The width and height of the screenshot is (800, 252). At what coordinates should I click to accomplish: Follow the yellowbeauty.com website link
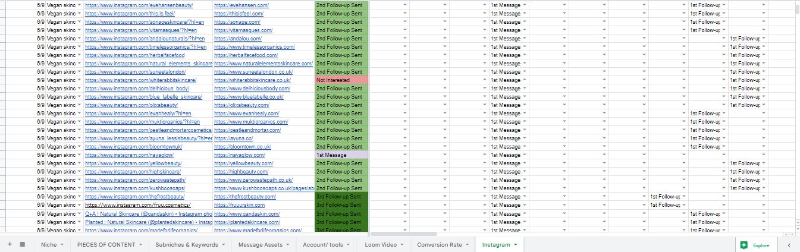tap(243, 163)
